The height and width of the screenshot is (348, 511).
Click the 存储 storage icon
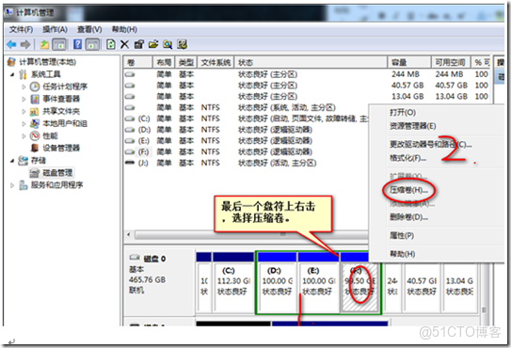click(23, 160)
